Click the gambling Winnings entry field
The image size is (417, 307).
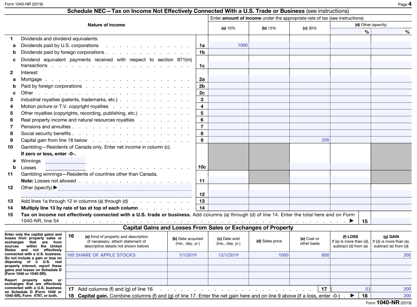point(65,160)
